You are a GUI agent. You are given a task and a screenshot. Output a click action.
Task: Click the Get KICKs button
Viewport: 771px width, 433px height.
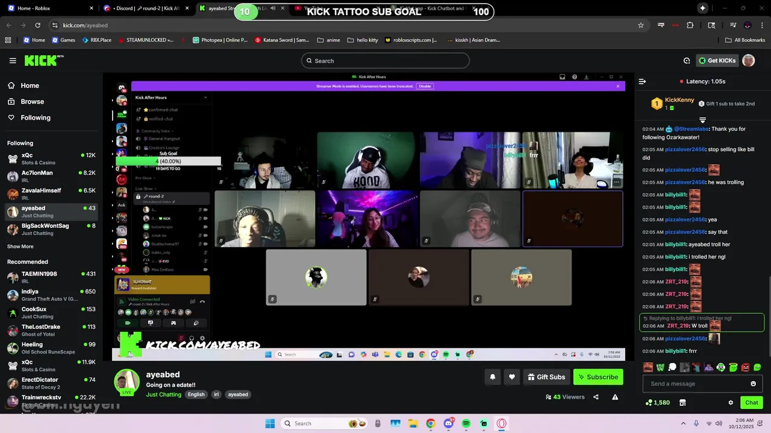[x=717, y=60]
